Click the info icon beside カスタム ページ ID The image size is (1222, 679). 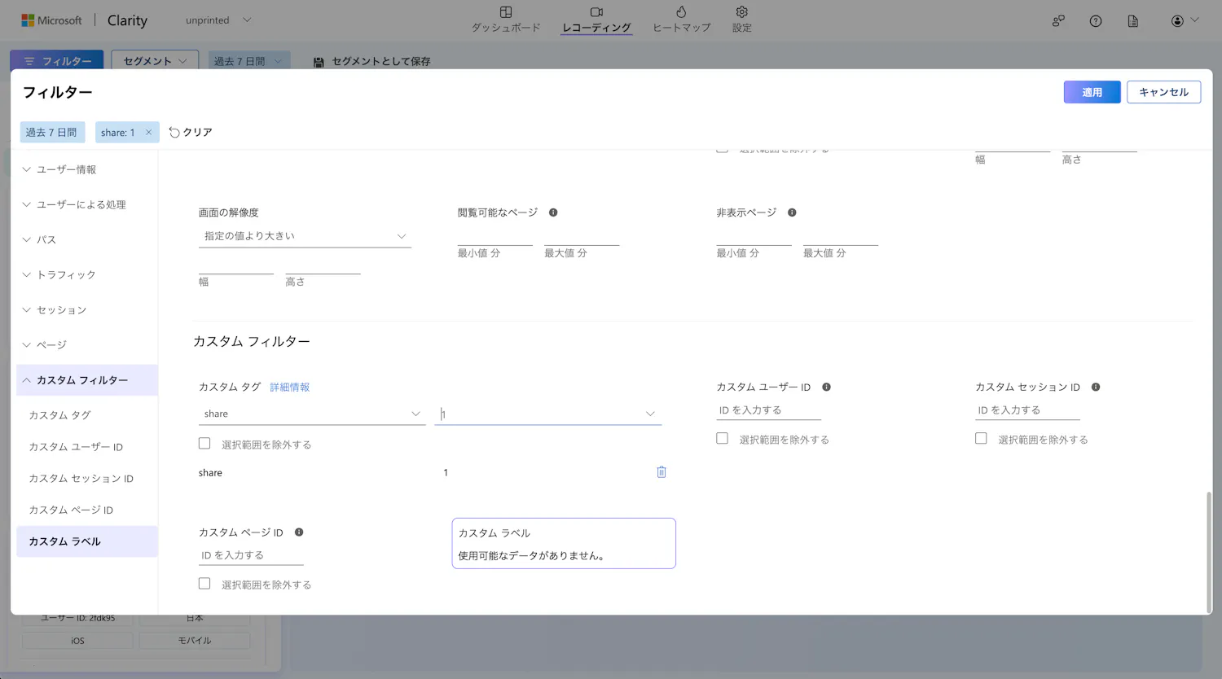[x=299, y=532]
